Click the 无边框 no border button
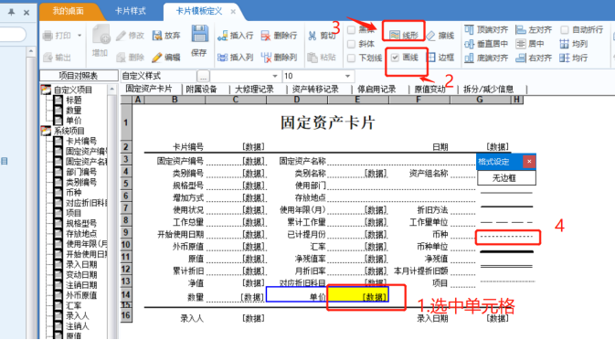Screen dimensions: 615x340 click(506, 178)
